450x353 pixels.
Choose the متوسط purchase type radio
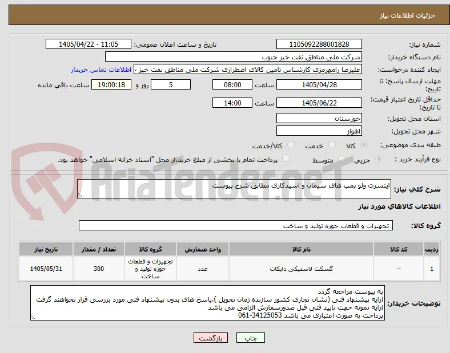(x=341, y=159)
